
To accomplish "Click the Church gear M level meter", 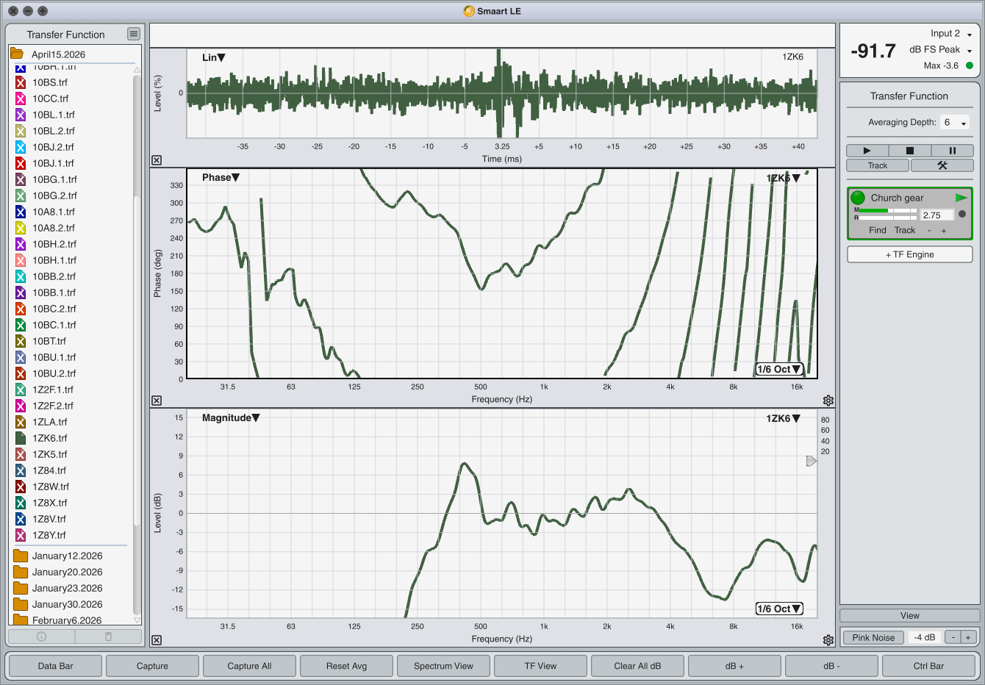I will [888, 210].
